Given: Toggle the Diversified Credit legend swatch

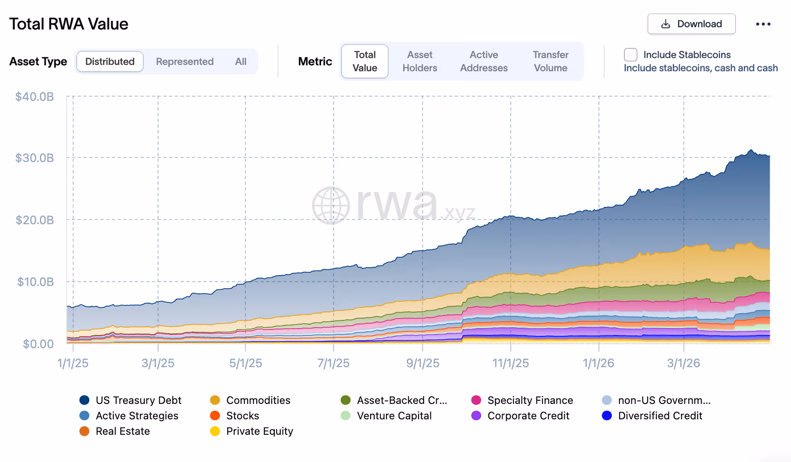Looking at the screenshot, I should tap(607, 416).
